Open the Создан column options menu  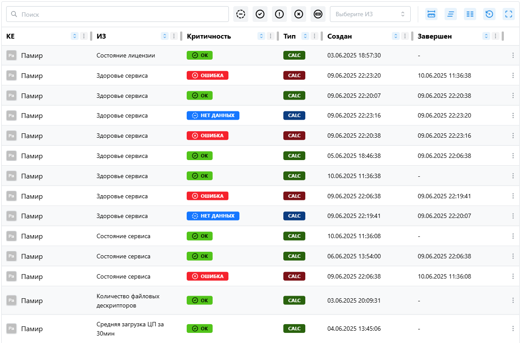405,36
